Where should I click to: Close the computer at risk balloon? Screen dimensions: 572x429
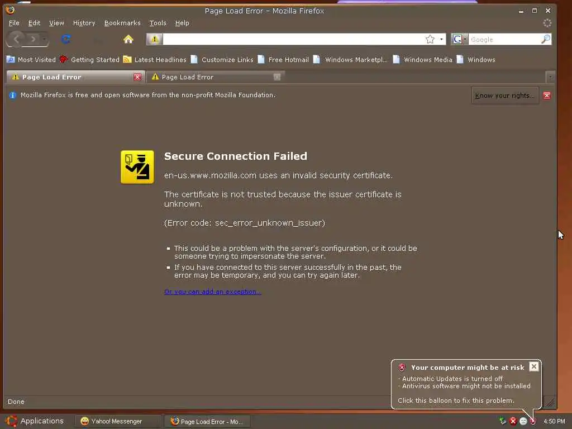533,366
